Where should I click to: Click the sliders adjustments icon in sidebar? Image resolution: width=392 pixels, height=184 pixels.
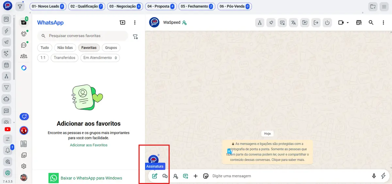[7, 139]
